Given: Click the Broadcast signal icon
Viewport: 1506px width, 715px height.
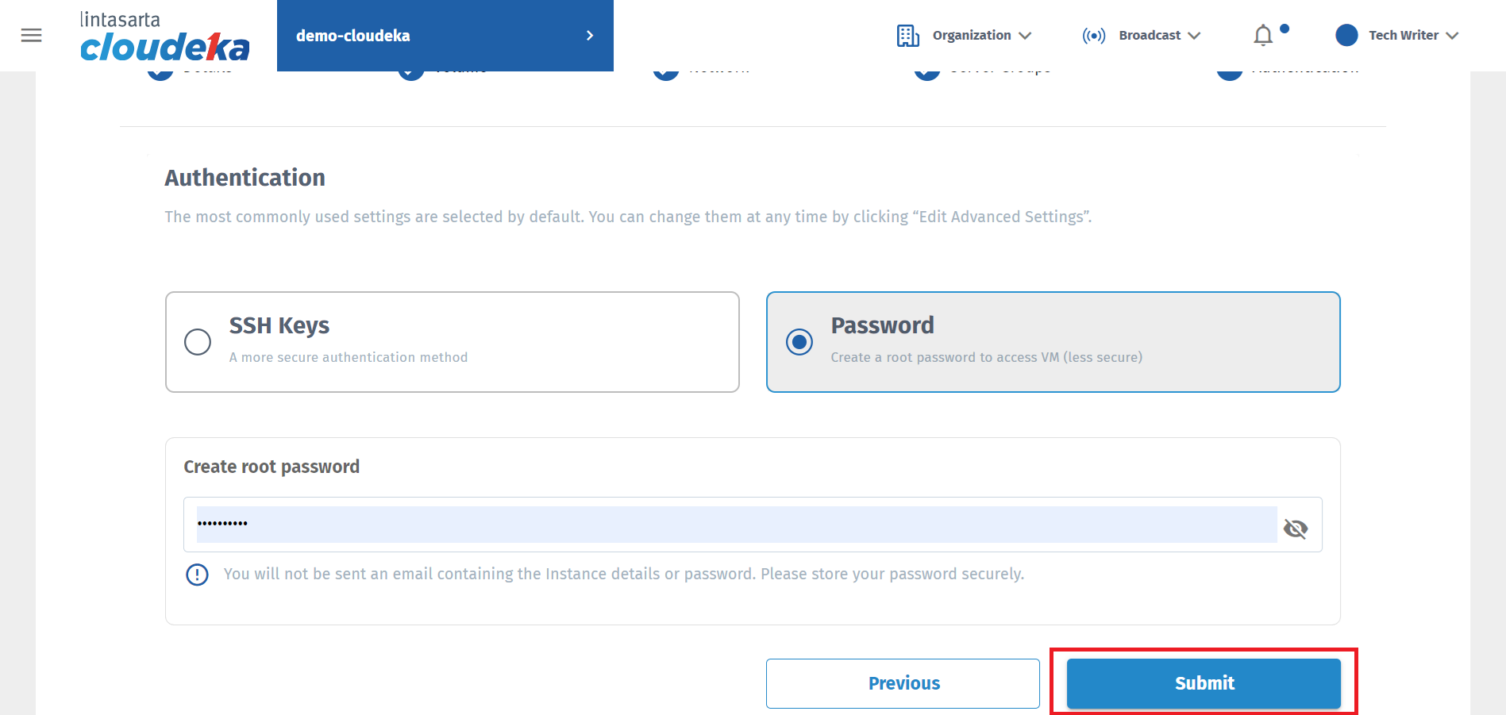Looking at the screenshot, I should [x=1093, y=36].
